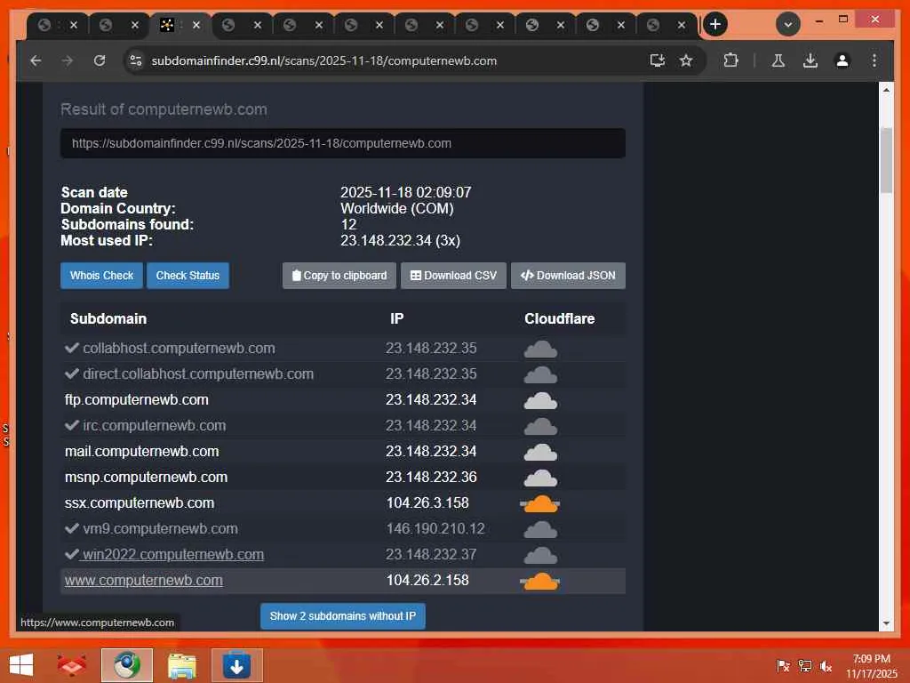The height and width of the screenshot is (683, 910).
Task: Download results as CSV
Action: point(453,276)
